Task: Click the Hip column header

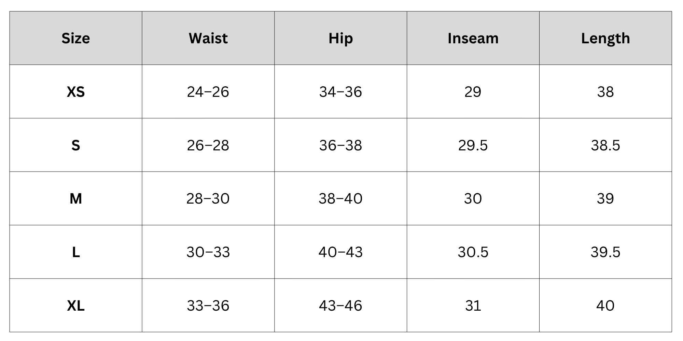Action: (341, 38)
